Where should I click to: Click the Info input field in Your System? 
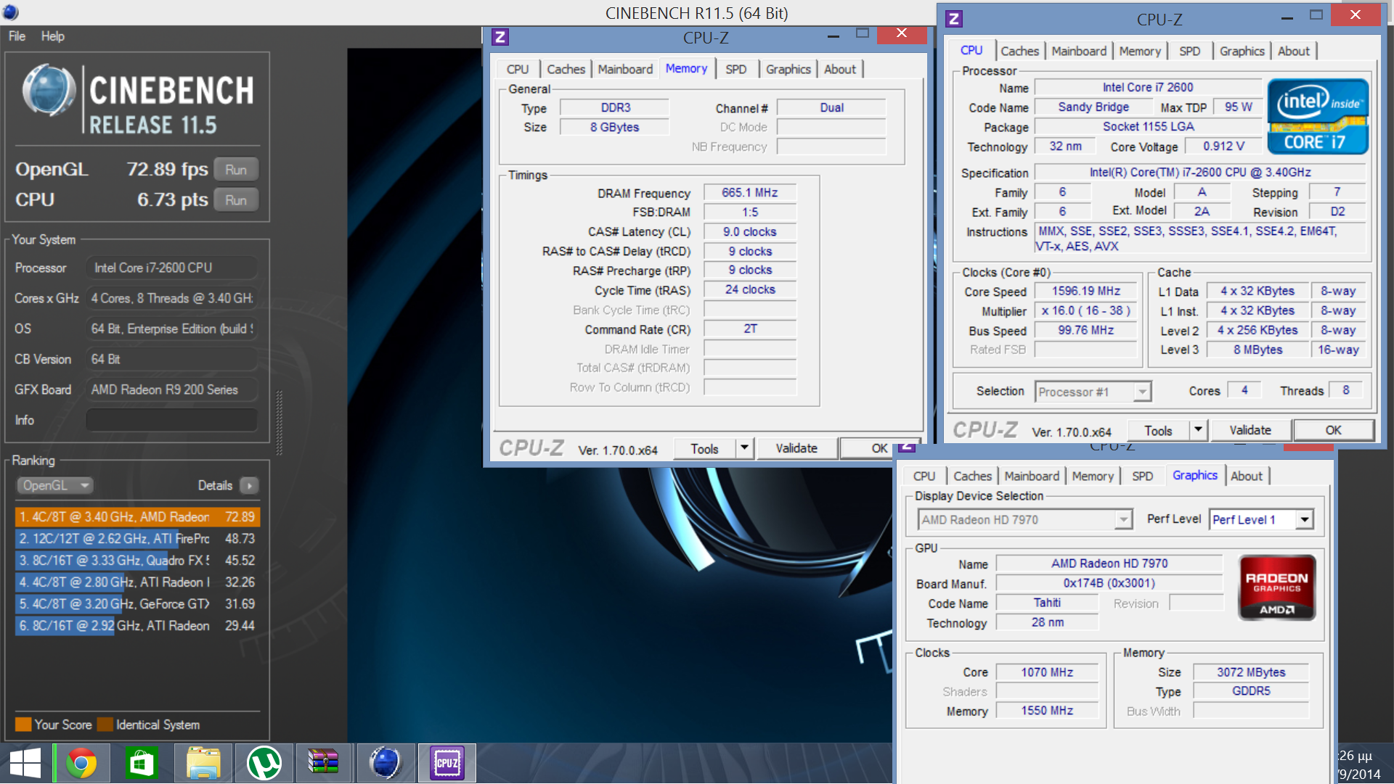click(171, 420)
